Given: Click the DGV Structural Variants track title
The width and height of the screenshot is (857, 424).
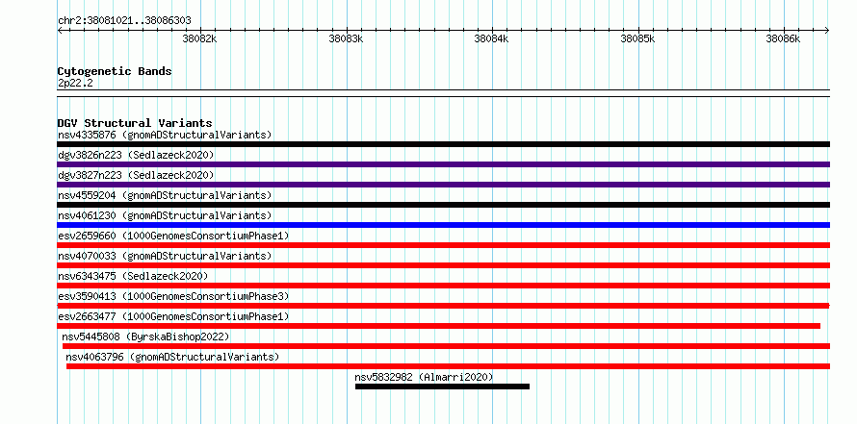Looking at the screenshot, I should coord(135,123).
